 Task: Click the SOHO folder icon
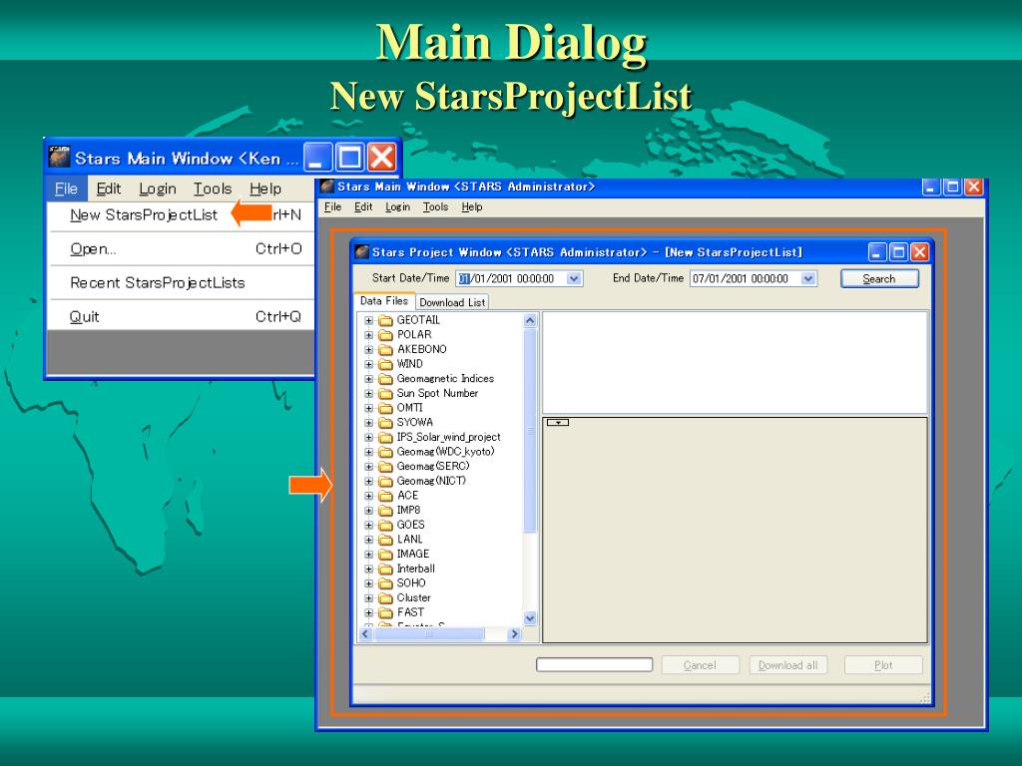[x=386, y=583]
